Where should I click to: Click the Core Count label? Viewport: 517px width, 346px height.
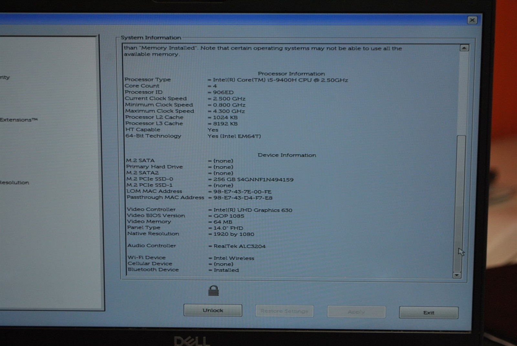pos(142,86)
